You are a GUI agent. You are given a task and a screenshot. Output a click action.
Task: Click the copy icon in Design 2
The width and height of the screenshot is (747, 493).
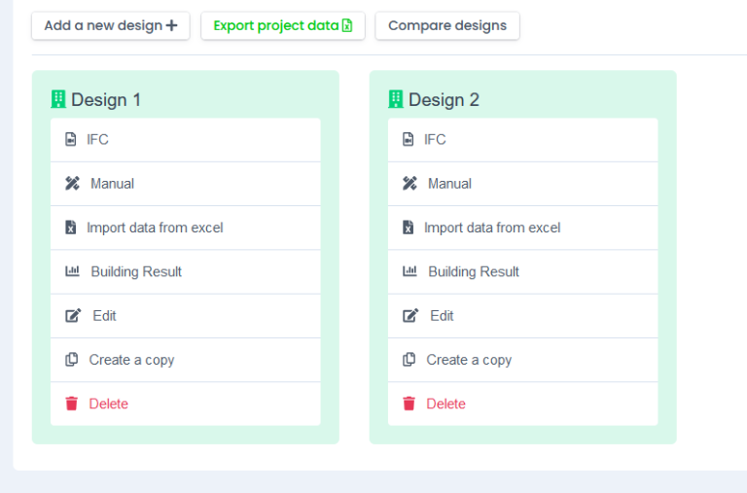click(x=409, y=359)
